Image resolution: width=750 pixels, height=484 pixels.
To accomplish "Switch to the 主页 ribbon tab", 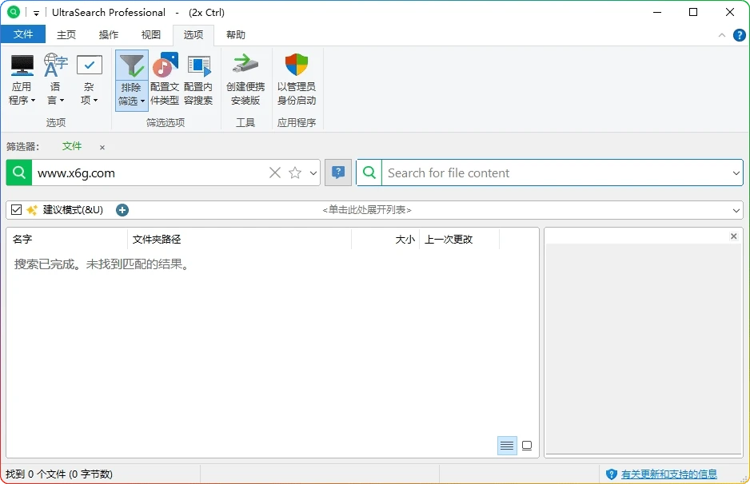I will coord(66,35).
